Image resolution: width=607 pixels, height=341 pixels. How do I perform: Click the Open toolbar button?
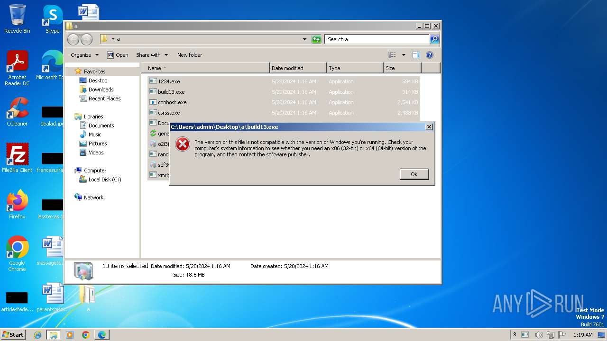point(118,55)
